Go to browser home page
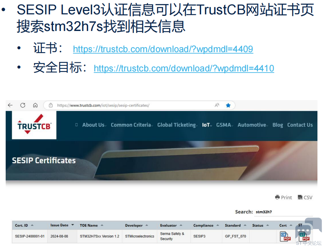325x249 pixels. click(x=36, y=105)
